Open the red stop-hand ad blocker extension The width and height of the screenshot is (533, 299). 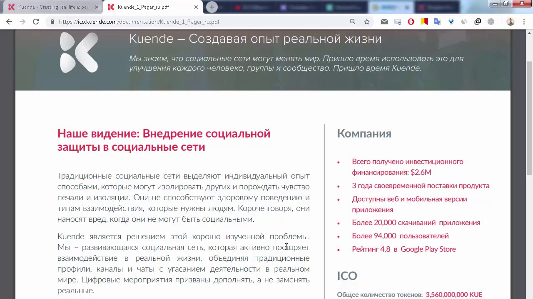411,22
